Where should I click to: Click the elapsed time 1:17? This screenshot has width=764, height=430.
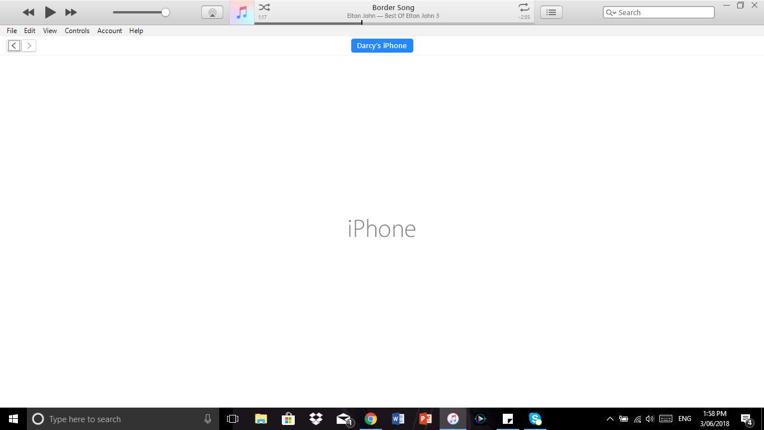[262, 17]
